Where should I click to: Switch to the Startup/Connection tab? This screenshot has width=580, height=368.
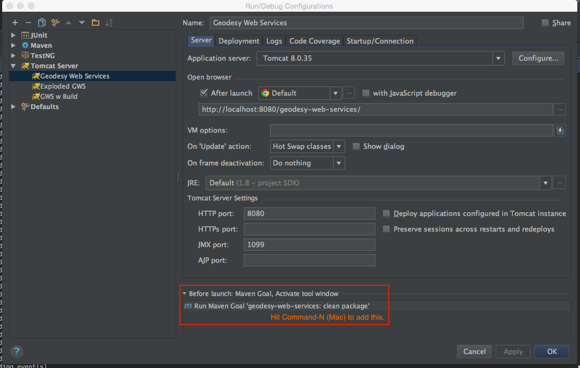click(x=380, y=41)
